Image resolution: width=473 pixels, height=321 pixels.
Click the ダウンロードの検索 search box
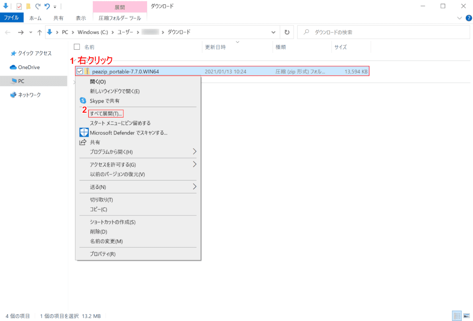click(x=383, y=32)
